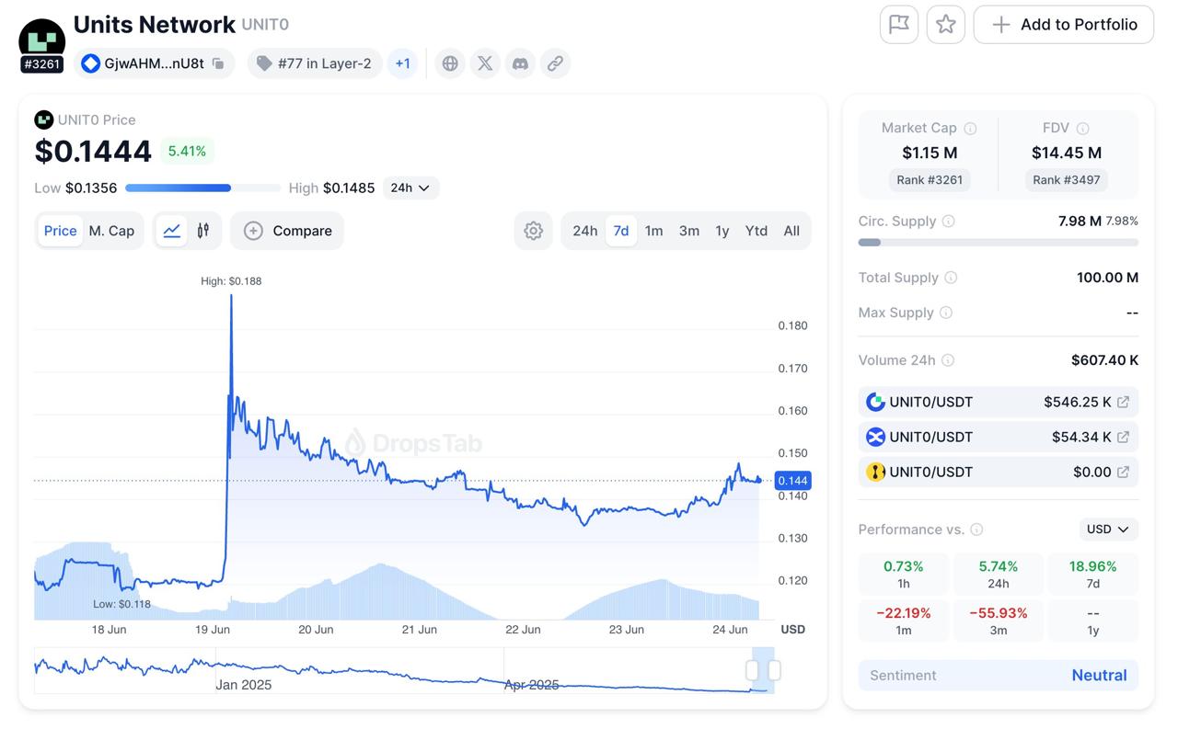Click Total Supply info icon
1178x729 pixels.
[x=952, y=278]
